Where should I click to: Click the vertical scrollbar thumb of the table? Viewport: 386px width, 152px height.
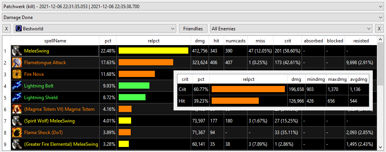tap(380, 64)
